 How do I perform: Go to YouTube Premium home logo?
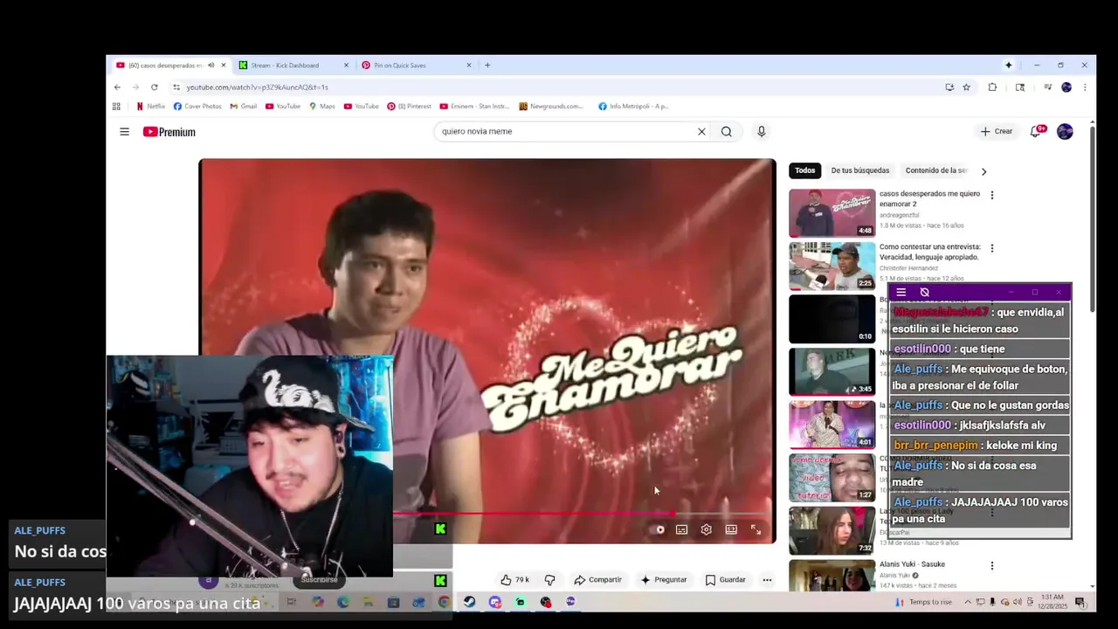tap(169, 132)
